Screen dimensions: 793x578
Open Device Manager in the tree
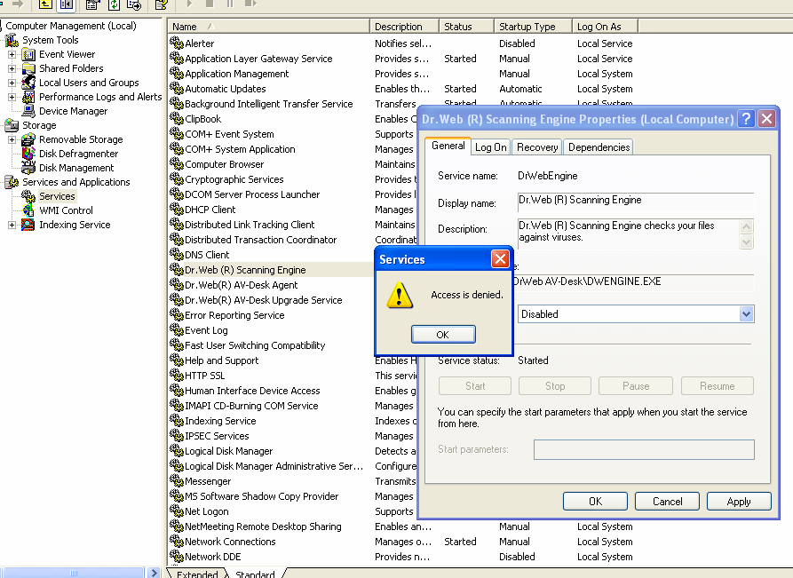pyautogui.click(x=73, y=111)
